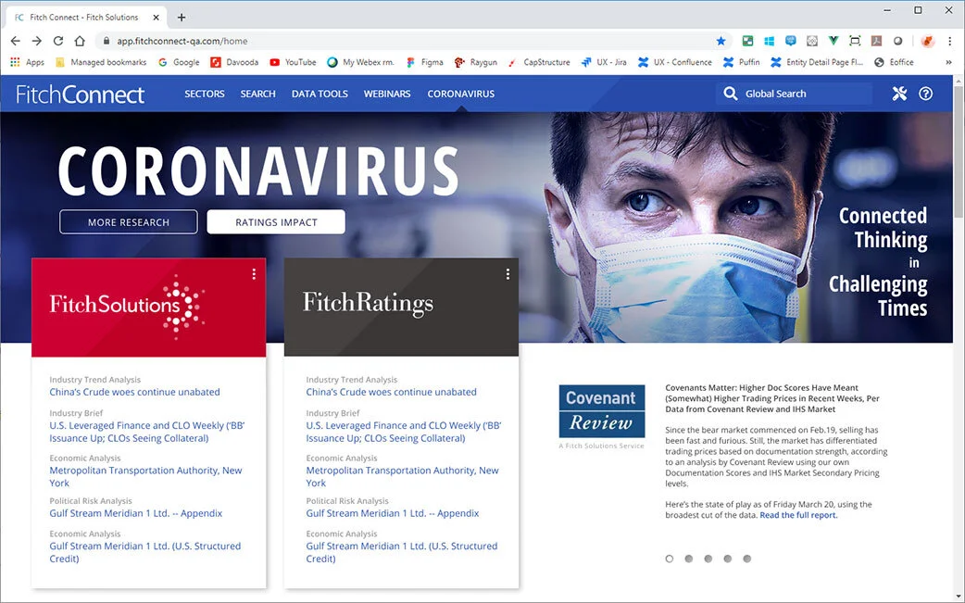The height and width of the screenshot is (603, 965).
Task: Open the Chrome three-dot menu
Action: (949, 41)
